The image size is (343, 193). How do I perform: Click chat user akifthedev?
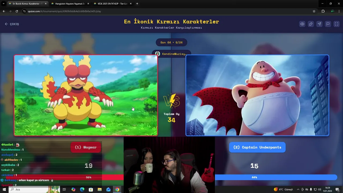click(12, 160)
